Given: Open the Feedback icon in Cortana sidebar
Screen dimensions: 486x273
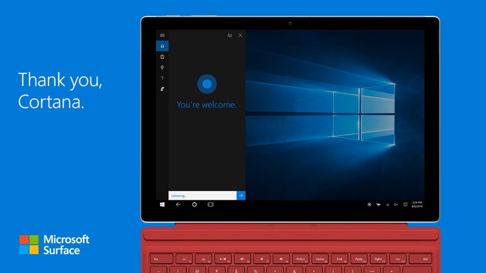Looking at the screenshot, I should pyautogui.click(x=162, y=89).
